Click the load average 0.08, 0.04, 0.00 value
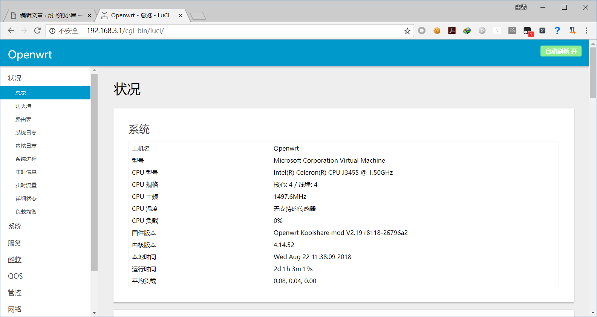Image resolution: width=597 pixels, height=317 pixels. click(x=295, y=281)
